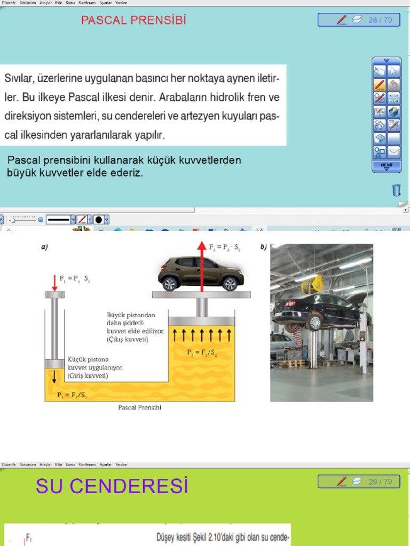The width and height of the screenshot is (410, 546).
Task: Open Konu menu above the Su Cenderesi slide
Action: pyautogui.click(x=70, y=464)
